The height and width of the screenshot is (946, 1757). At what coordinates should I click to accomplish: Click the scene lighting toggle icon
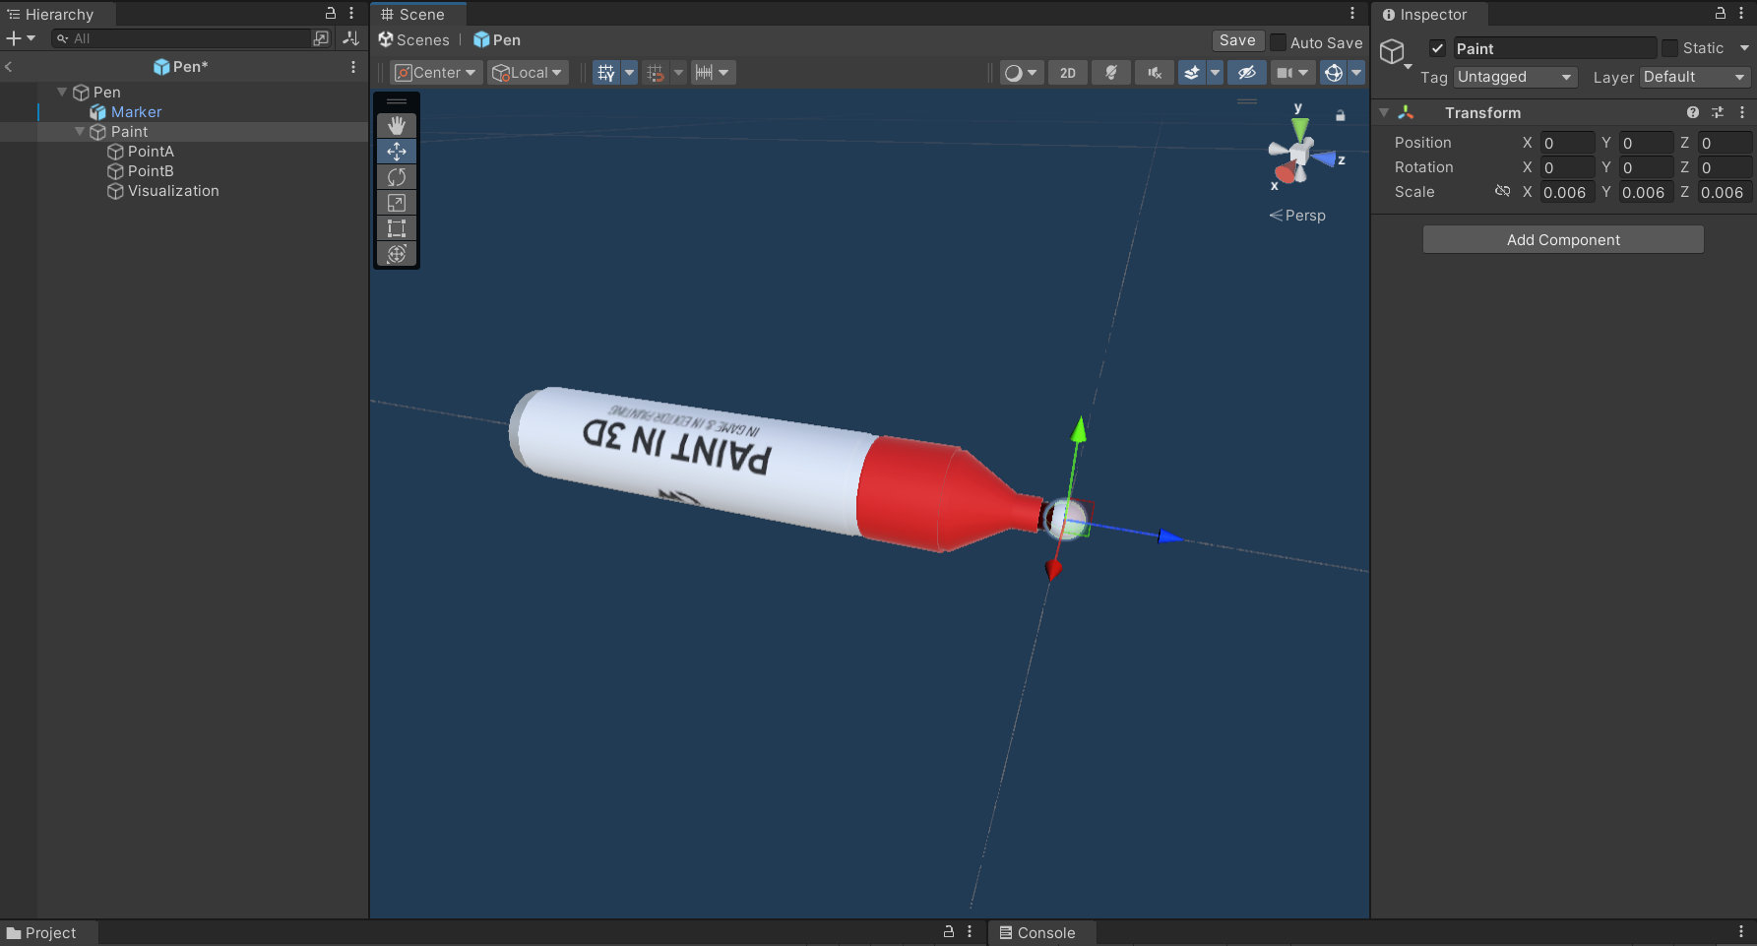tap(1111, 73)
